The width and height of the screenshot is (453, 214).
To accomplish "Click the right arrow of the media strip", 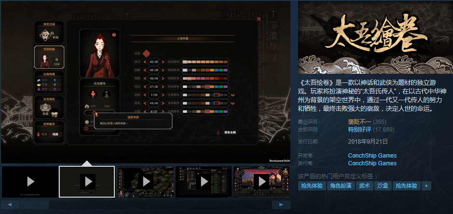I will [281, 205].
